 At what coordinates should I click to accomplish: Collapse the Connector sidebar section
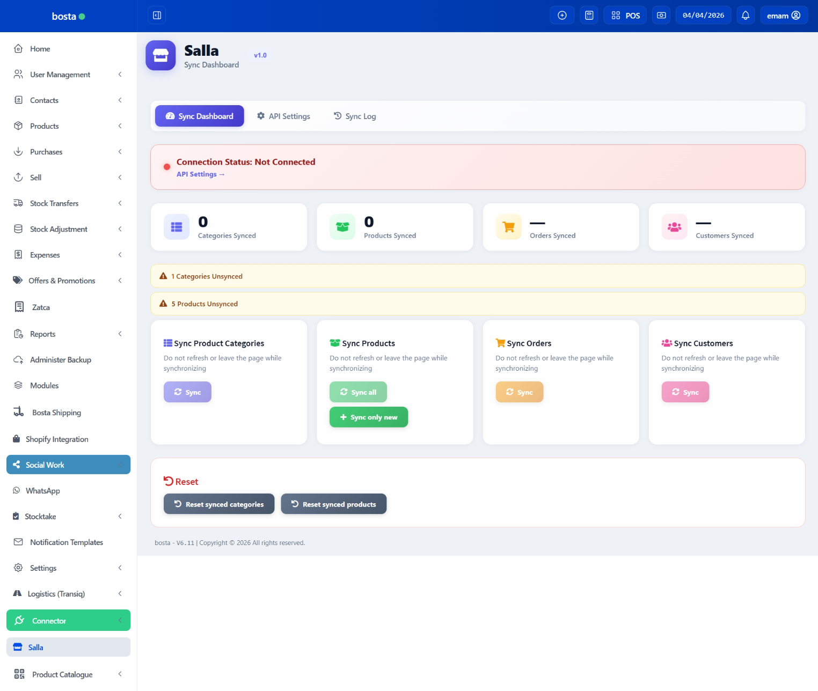[68, 621]
